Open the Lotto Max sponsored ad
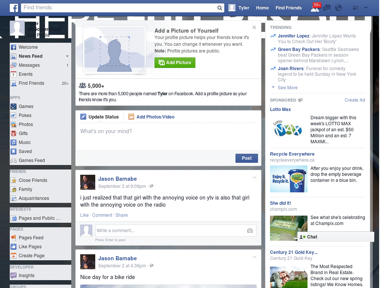The height and width of the screenshot is (288, 384). pyautogui.click(x=280, y=109)
